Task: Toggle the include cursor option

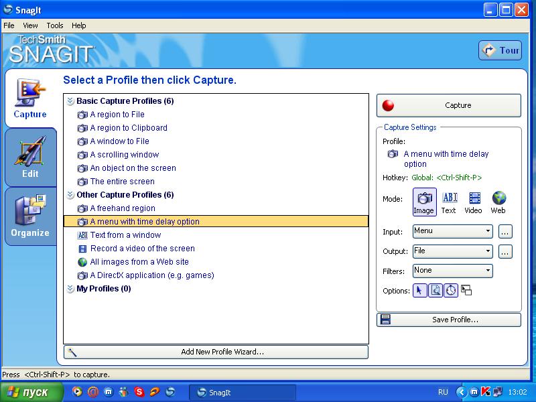Action: [420, 291]
